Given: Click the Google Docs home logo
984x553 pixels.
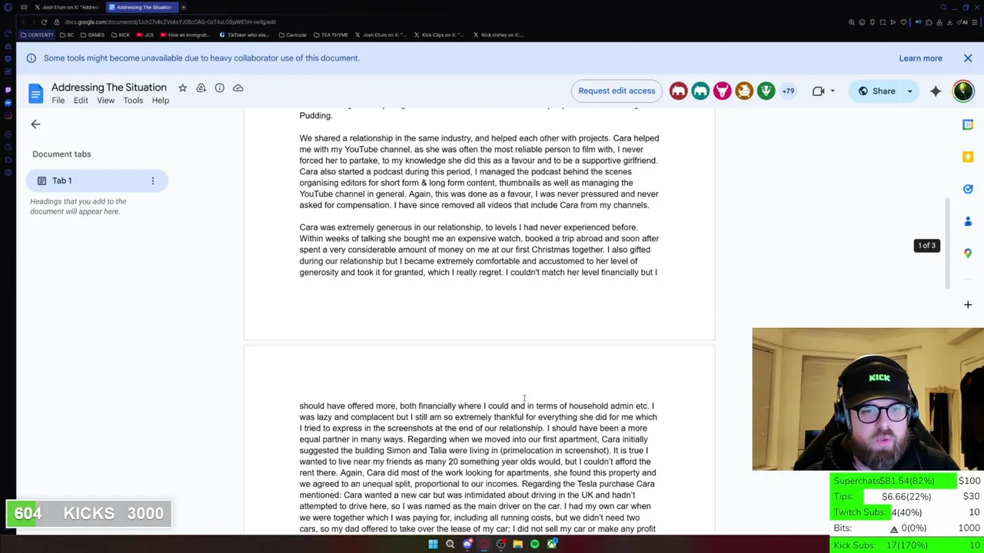Looking at the screenshot, I should pyautogui.click(x=35, y=93).
